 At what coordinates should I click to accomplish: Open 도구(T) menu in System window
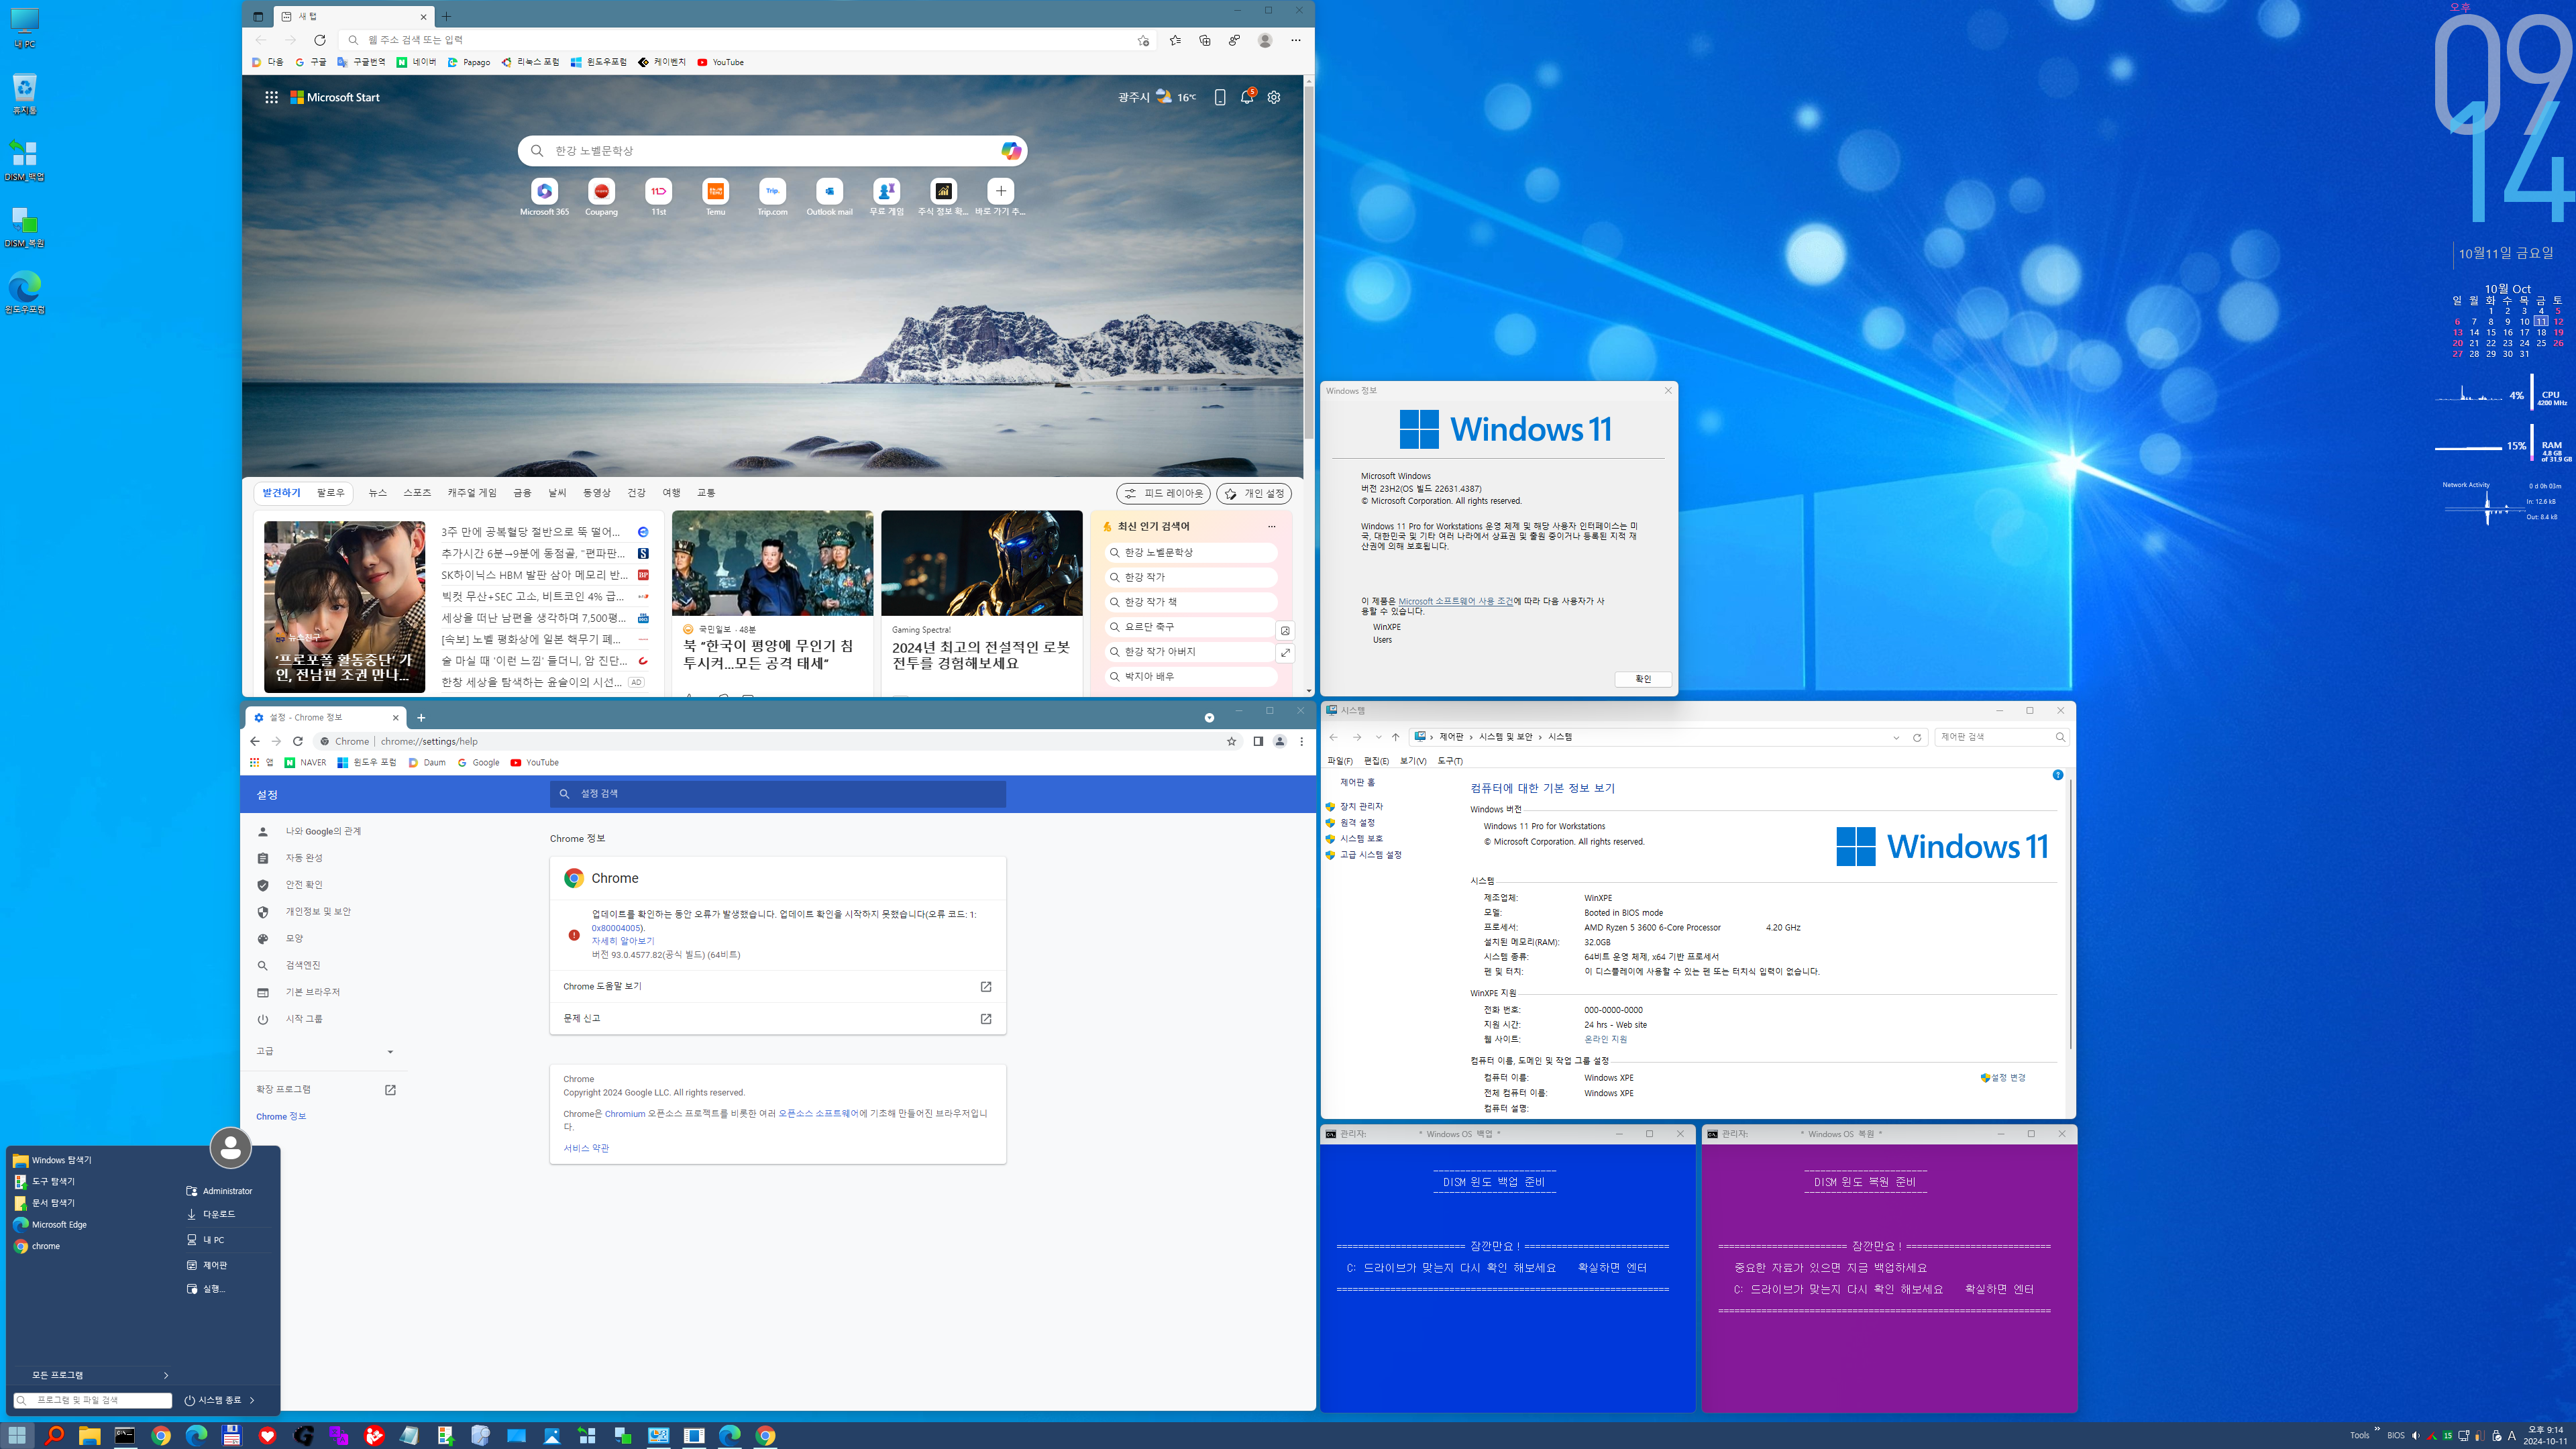coord(1450,761)
